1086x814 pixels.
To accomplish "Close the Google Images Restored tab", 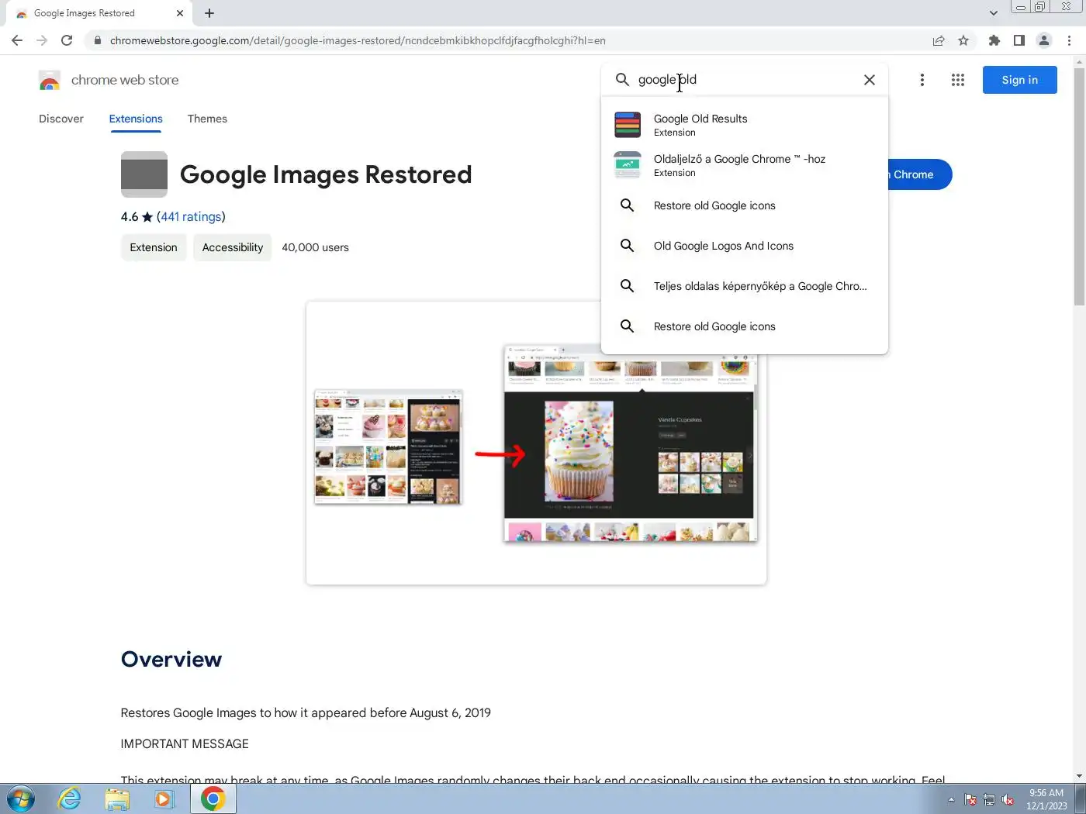I will click(180, 13).
